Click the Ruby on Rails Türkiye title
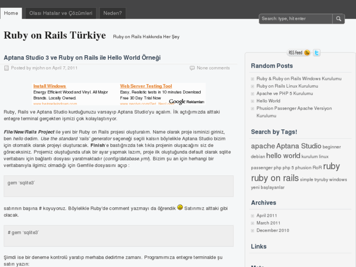This screenshot has height=267, width=356. pyautogui.click(x=55, y=35)
